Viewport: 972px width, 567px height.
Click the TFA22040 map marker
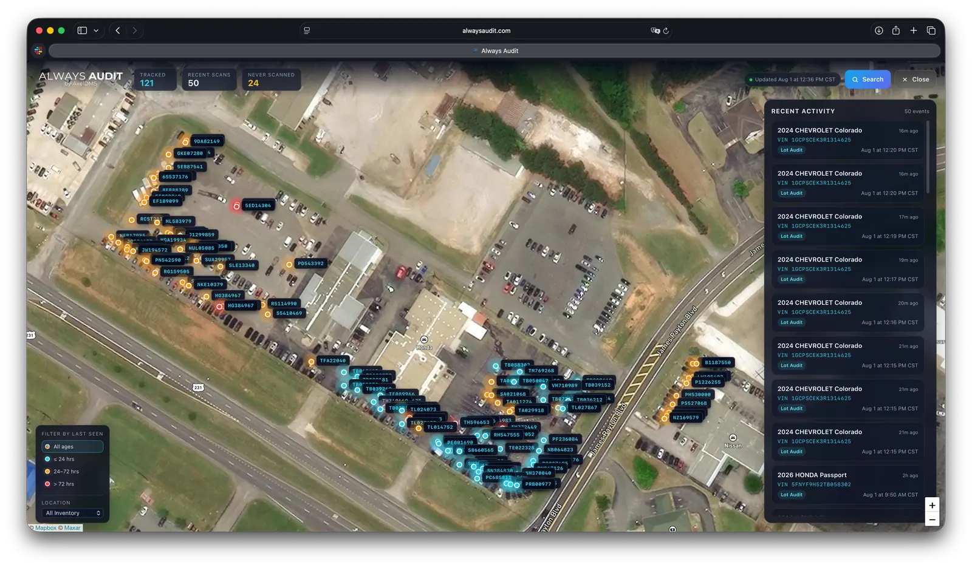pyautogui.click(x=311, y=362)
